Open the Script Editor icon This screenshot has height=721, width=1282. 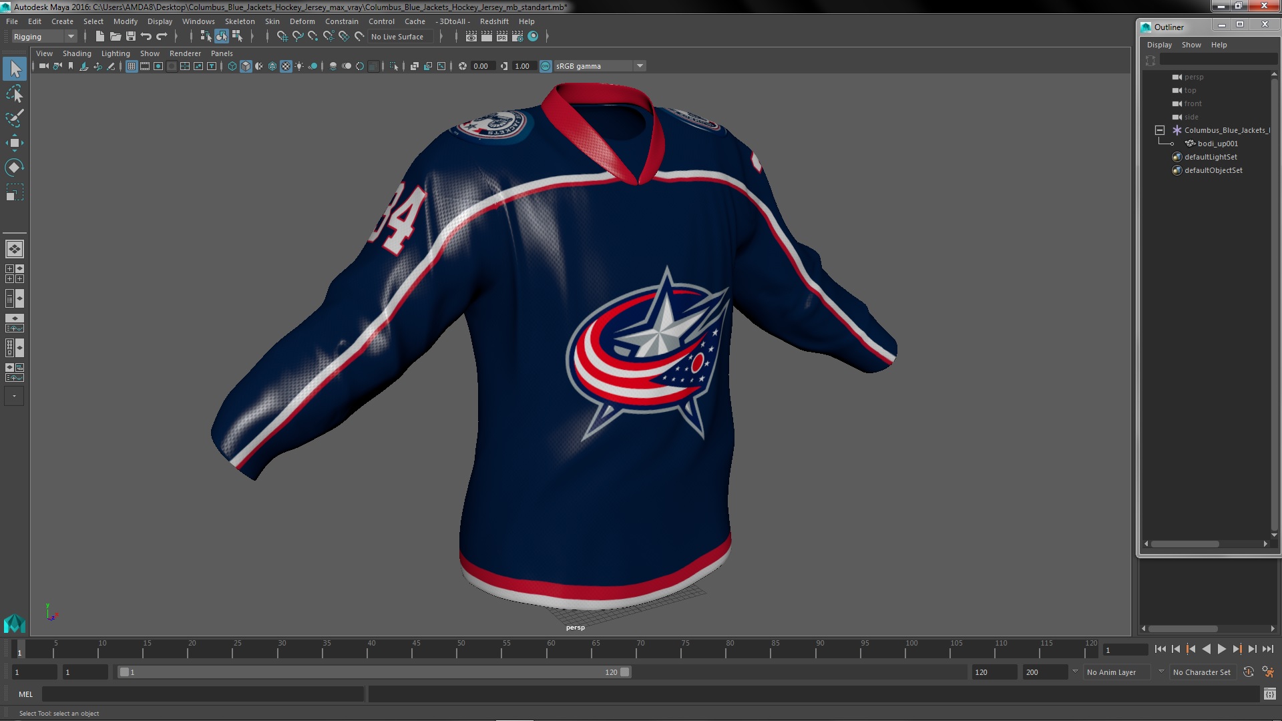pos(1270,694)
